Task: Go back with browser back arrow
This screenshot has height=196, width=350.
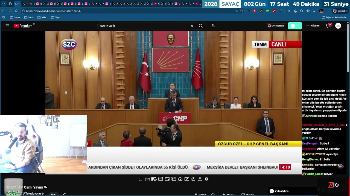Action: [4, 11]
